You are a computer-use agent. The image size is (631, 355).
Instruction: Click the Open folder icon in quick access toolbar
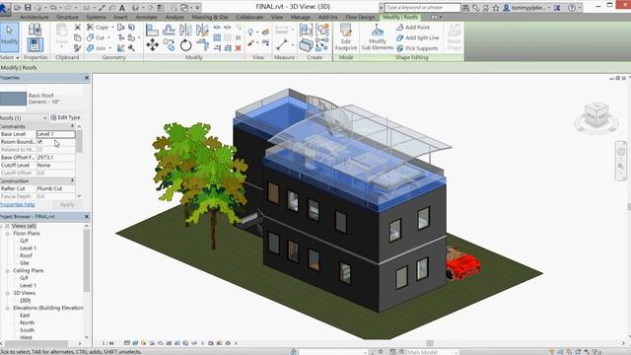point(18,7)
